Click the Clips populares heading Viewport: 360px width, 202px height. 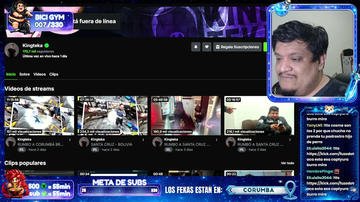(25, 163)
